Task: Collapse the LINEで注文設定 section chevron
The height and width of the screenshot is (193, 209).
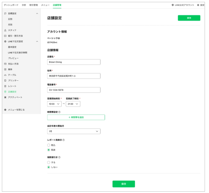Action: (x=37, y=41)
